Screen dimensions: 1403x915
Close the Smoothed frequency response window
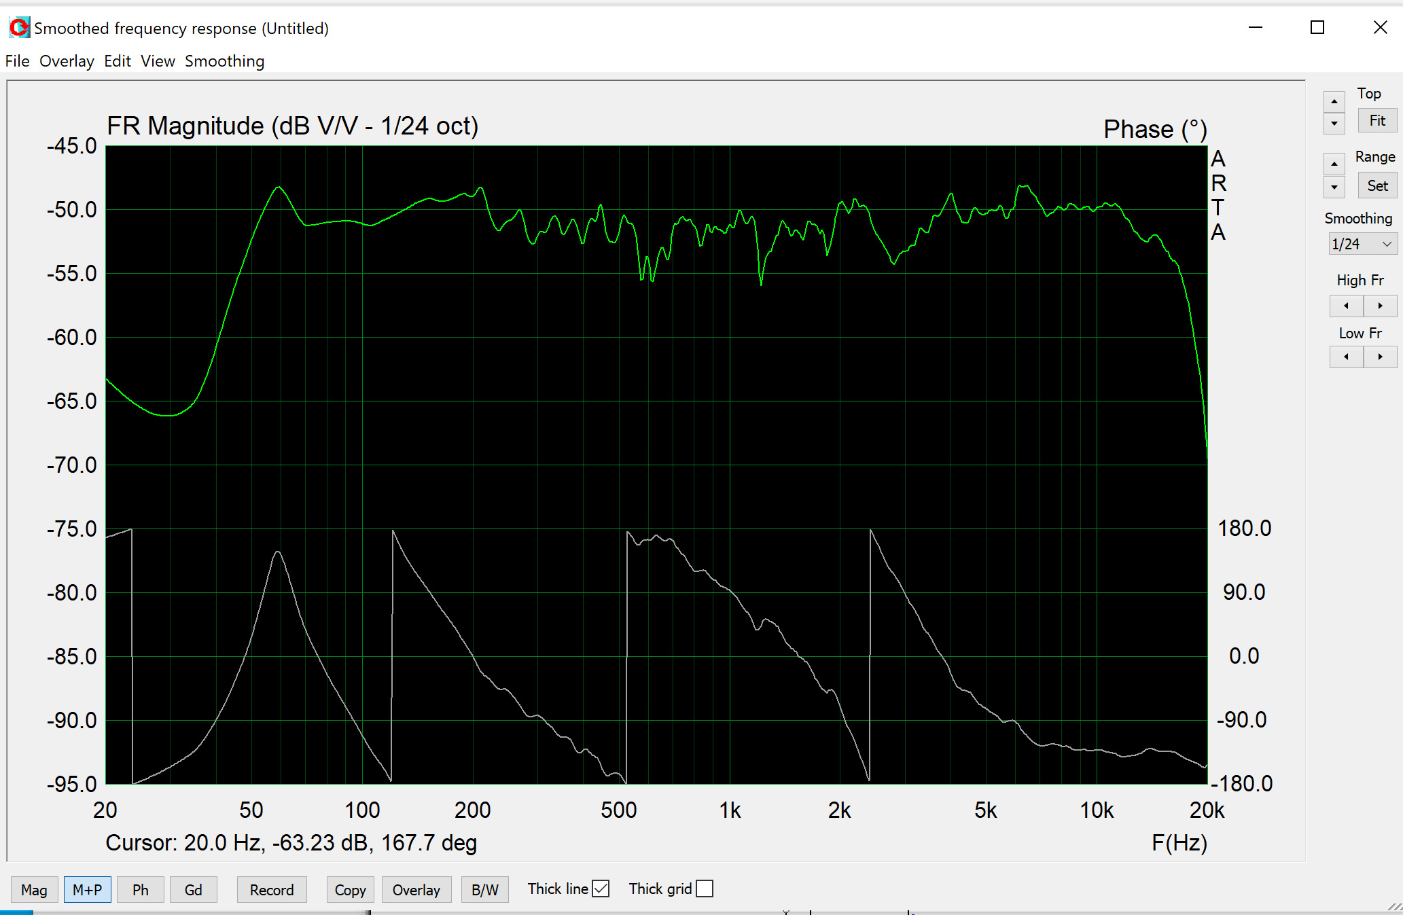(1380, 28)
